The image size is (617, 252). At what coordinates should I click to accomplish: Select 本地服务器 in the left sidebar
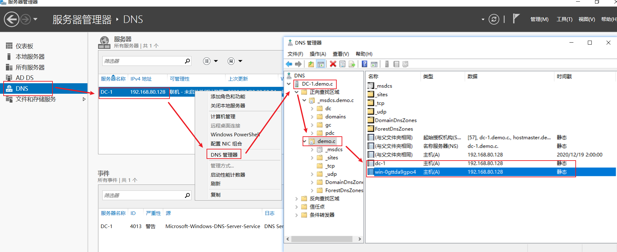pyautogui.click(x=30, y=57)
